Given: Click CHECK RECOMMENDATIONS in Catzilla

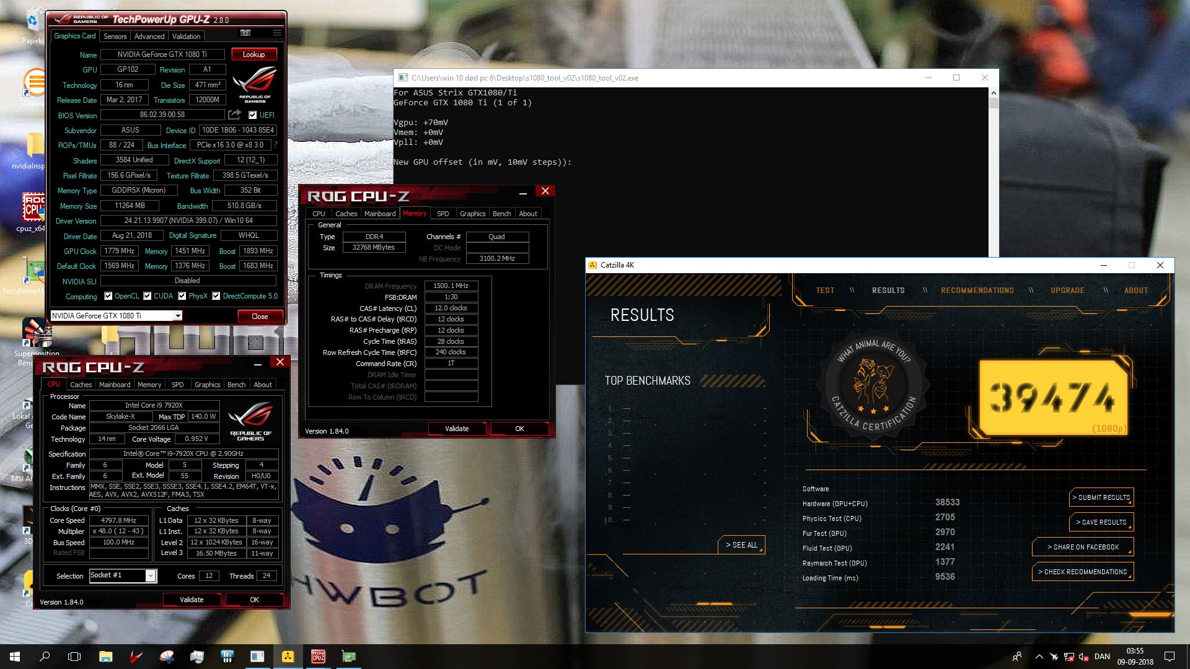Looking at the screenshot, I should pos(1083,572).
